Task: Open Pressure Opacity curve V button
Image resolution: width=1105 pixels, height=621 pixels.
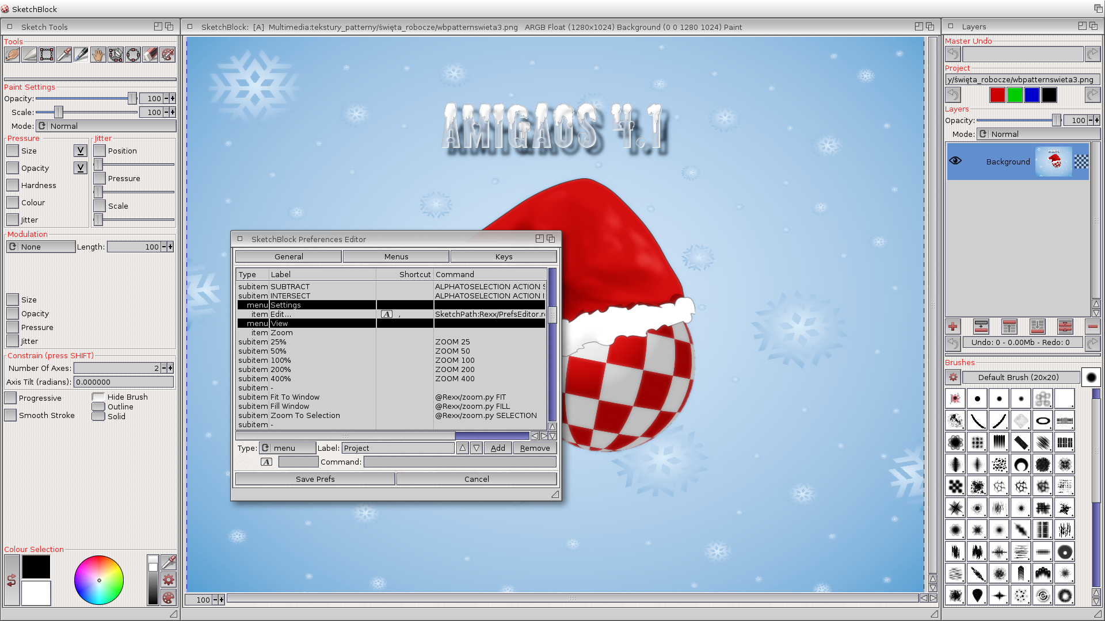Action: (81, 168)
